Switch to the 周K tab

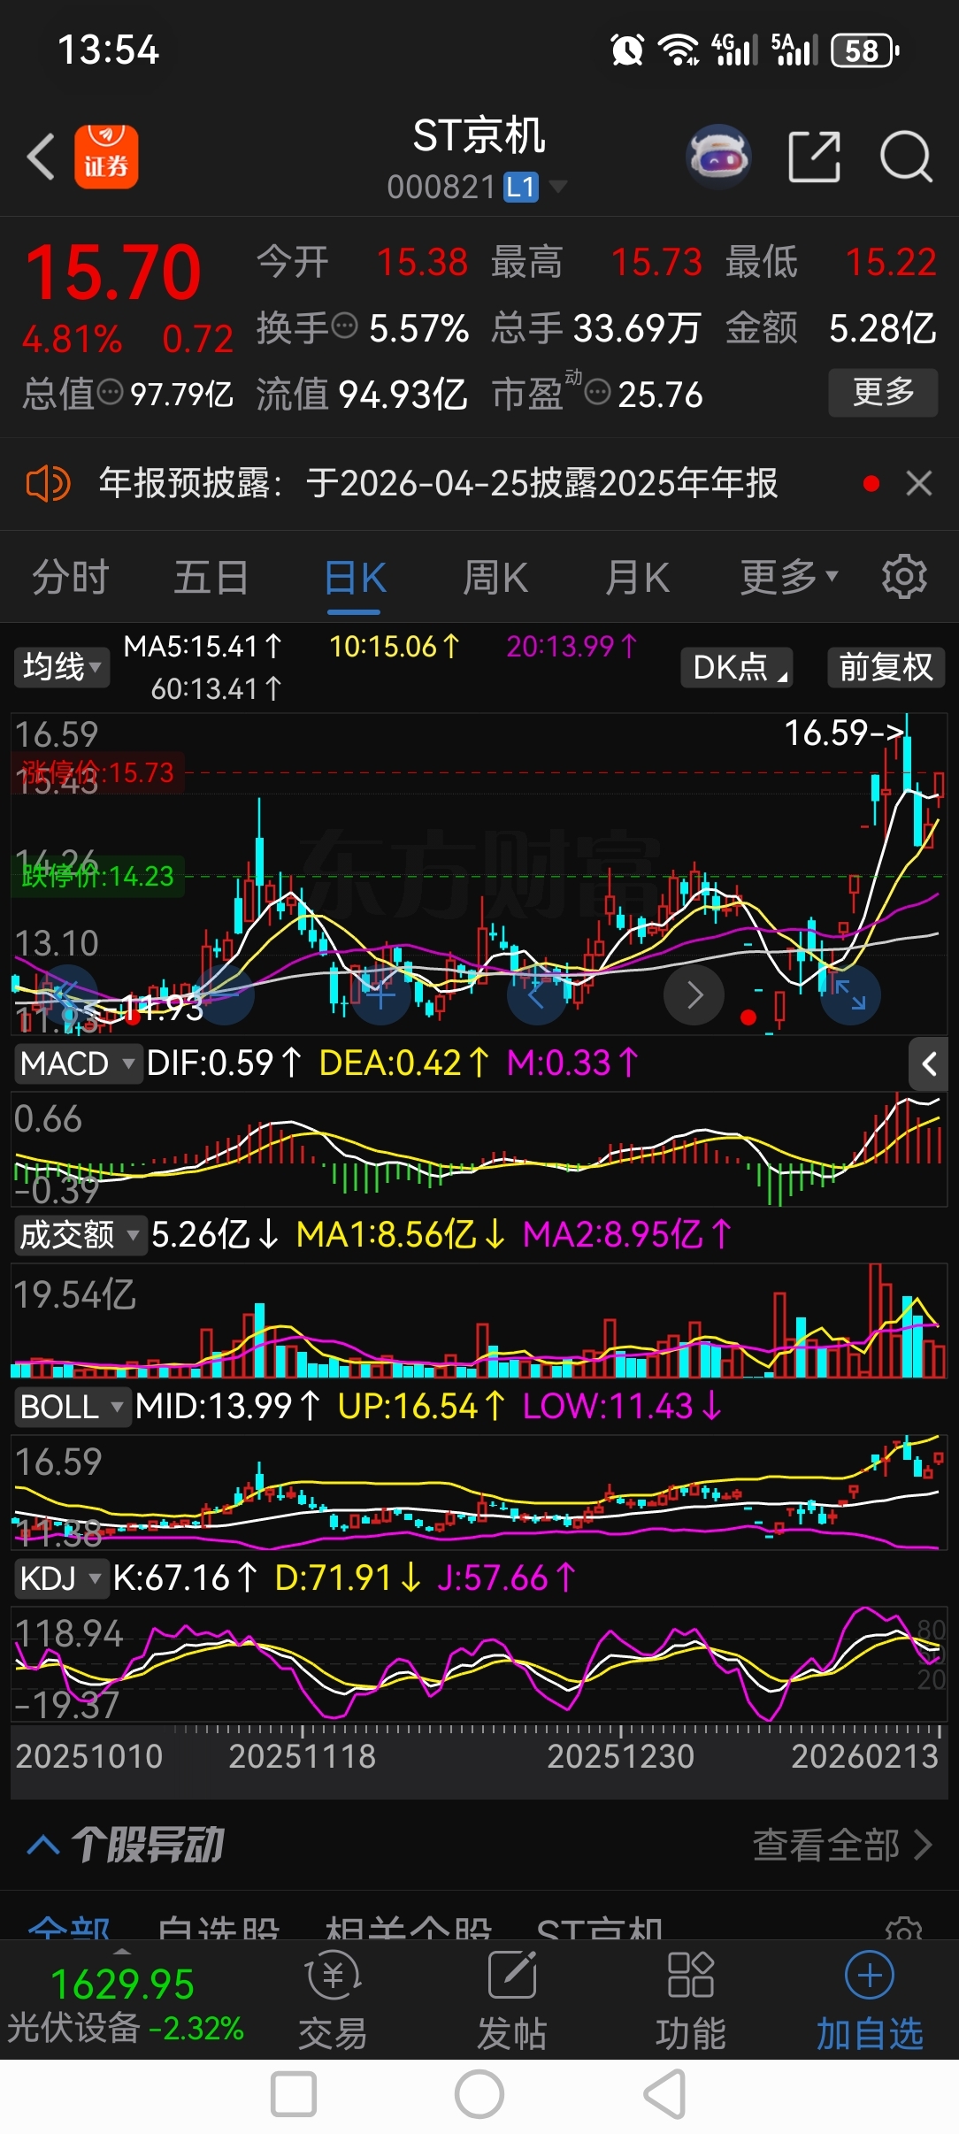pos(495,578)
